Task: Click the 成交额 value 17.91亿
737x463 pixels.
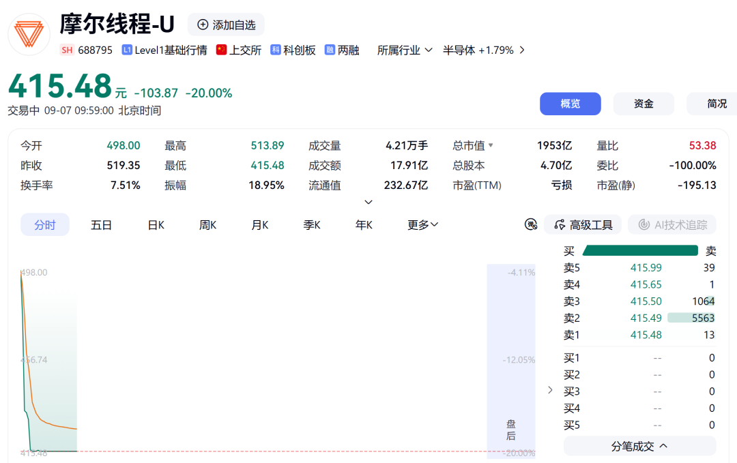Action: pos(409,165)
